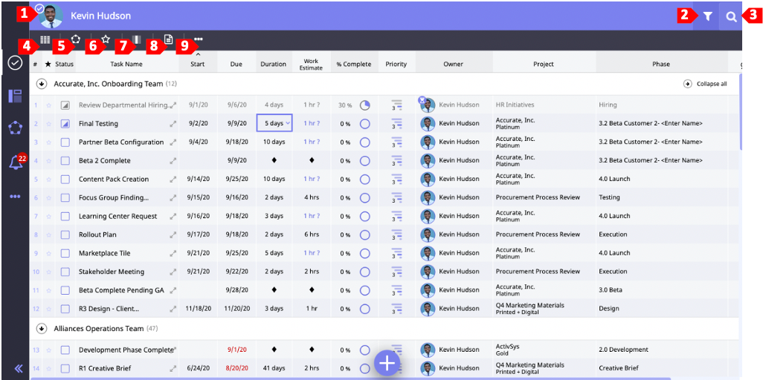Click the blue plus add button
The height and width of the screenshot is (380, 766).
387,363
